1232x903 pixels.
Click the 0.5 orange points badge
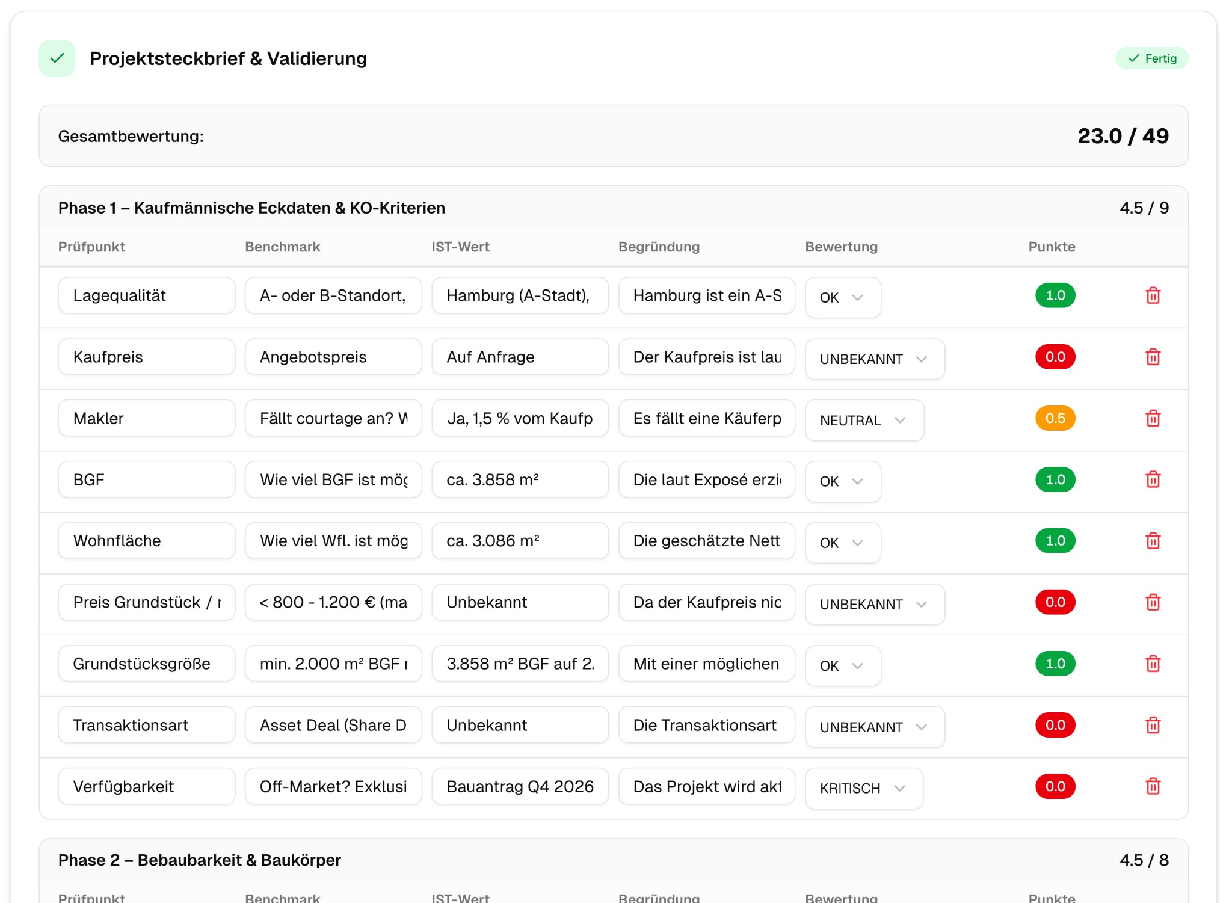coord(1055,418)
